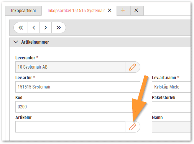Go to first record with double-left arrows
The image size is (194, 144).
click(21, 28)
